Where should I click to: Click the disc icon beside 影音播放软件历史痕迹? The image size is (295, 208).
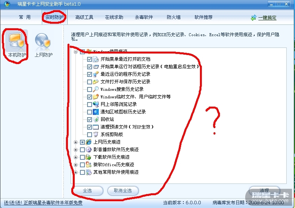pos(89,150)
